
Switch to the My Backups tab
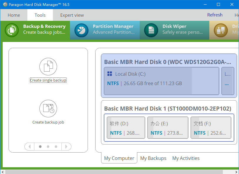point(153,158)
